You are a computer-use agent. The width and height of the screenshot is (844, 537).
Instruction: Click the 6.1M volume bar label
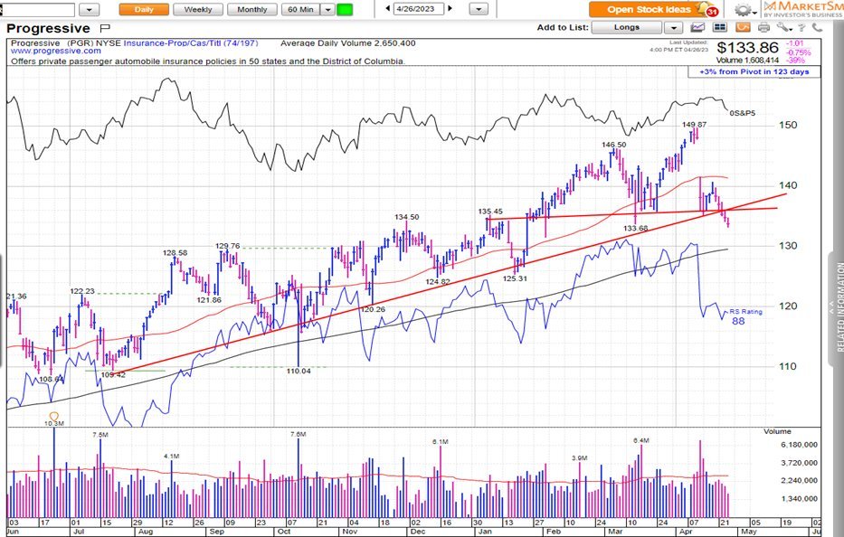(x=441, y=441)
